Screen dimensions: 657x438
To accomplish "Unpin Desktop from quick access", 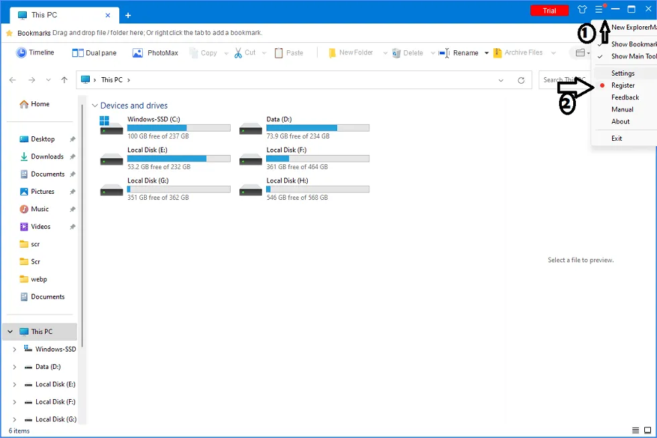I will click(72, 140).
